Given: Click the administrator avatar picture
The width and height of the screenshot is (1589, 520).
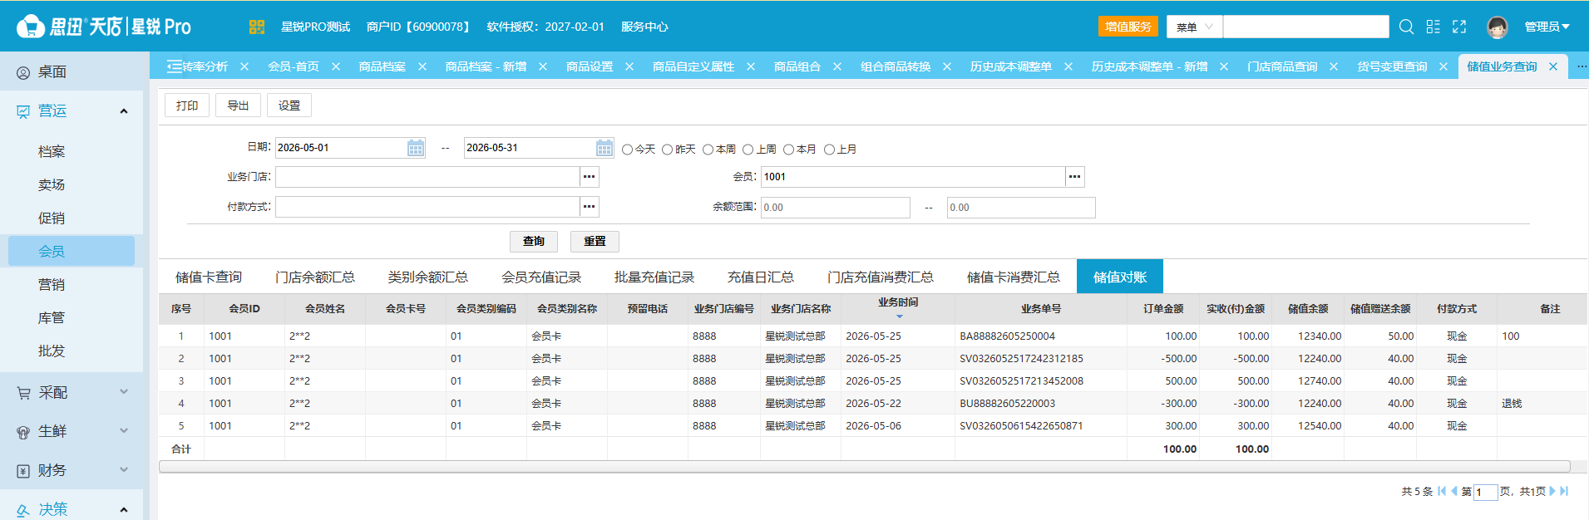Looking at the screenshot, I should 1498,27.
